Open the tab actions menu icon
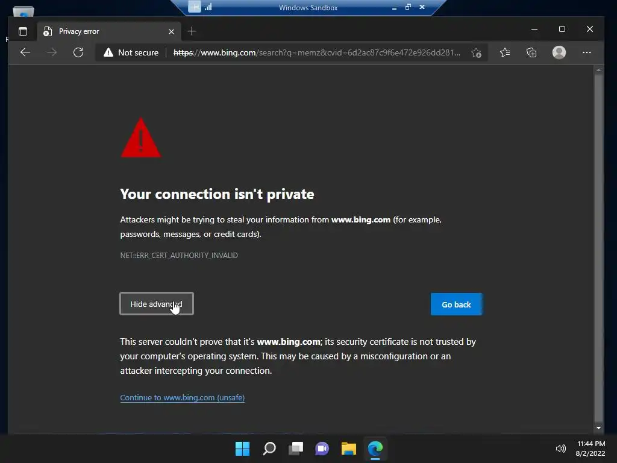This screenshot has width=617, height=463. coord(23,31)
